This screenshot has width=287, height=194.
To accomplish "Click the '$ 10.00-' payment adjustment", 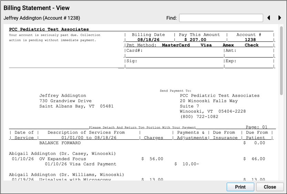I will (x=187, y=164).
